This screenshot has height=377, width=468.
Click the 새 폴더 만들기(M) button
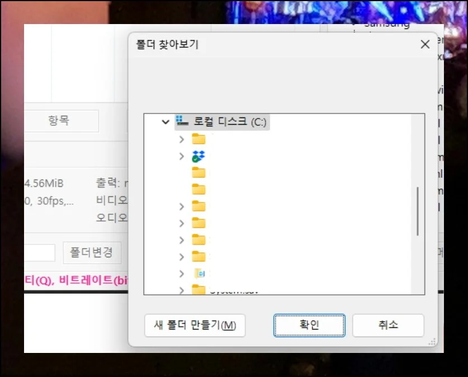195,325
